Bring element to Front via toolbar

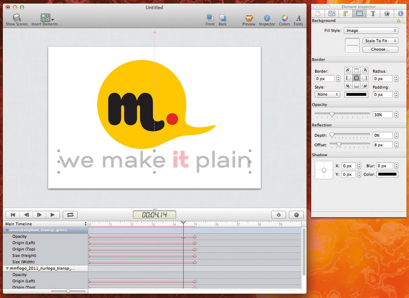tap(210, 18)
